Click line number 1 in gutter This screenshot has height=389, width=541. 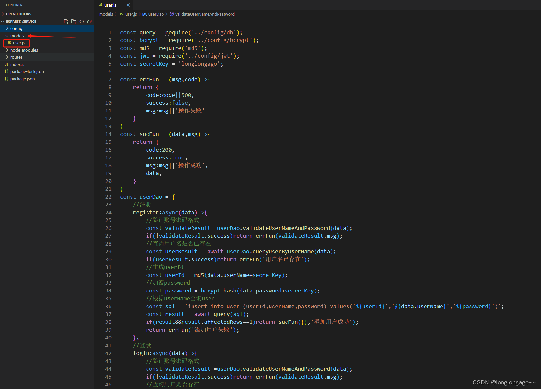(x=110, y=32)
